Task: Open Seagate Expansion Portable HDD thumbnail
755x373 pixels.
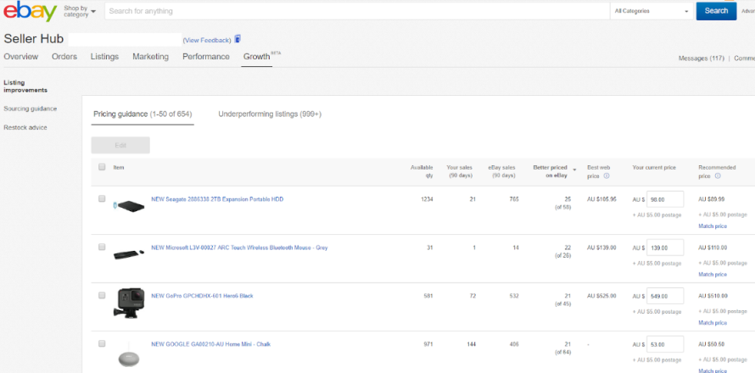Action: (x=129, y=206)
